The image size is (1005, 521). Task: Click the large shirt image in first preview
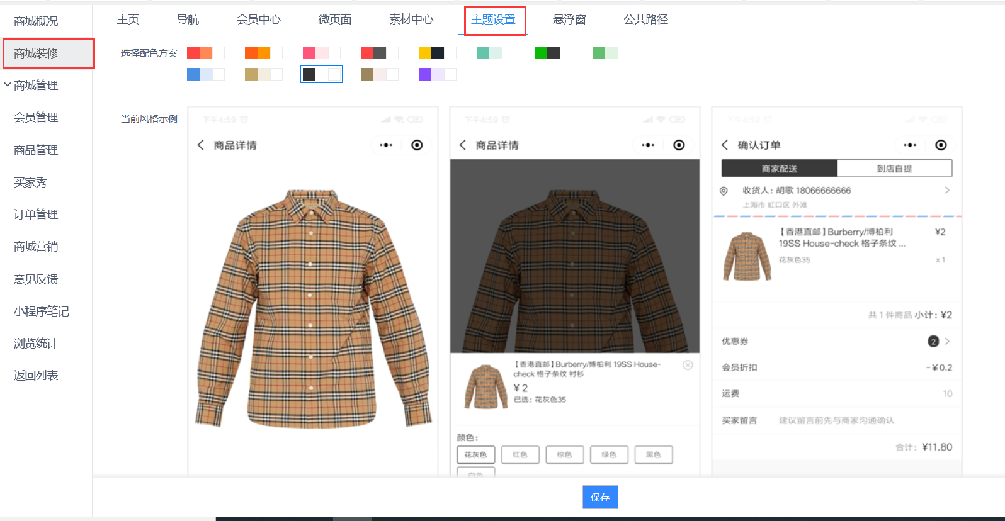(313, 308)
